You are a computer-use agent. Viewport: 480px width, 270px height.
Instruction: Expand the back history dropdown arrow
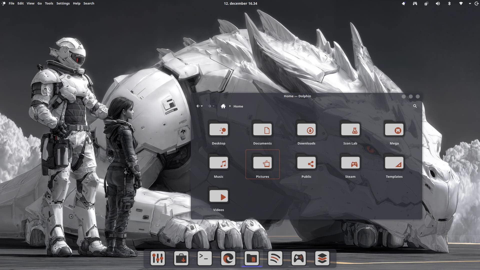pos(202,106)
